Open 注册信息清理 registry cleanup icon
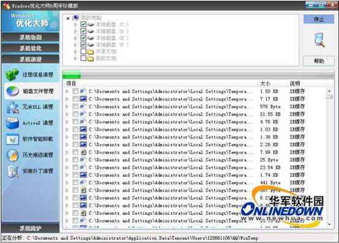The image size is (339, 243). 12,75
